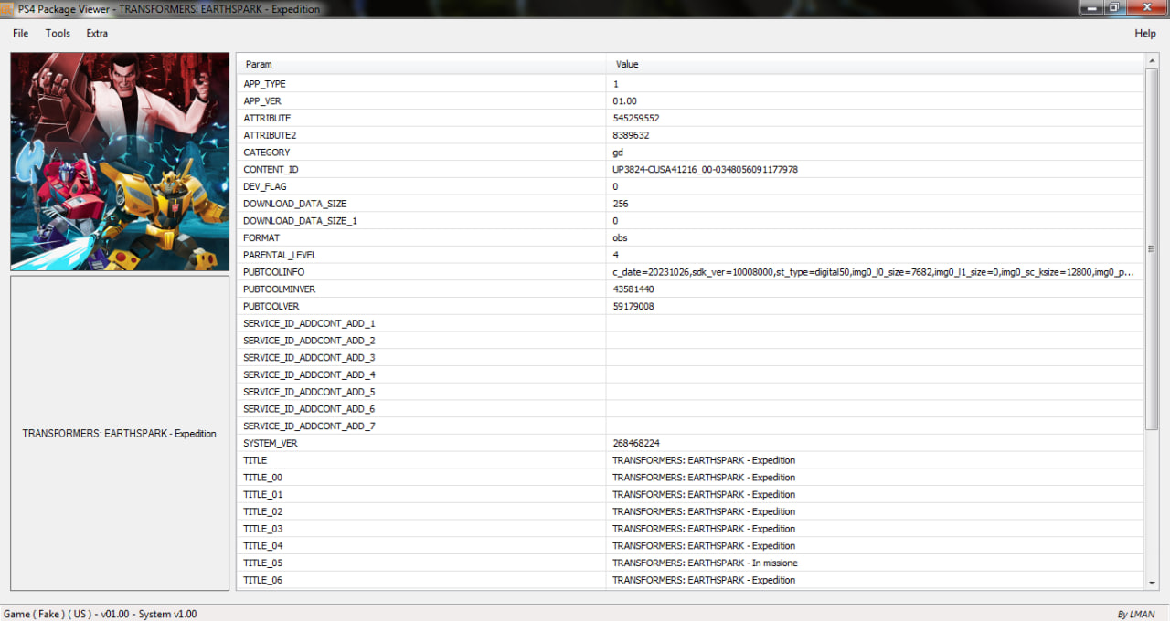
Task: Select SERVICE_ID_ADDCONT_ADD_5 row
Action: (690, 392)
